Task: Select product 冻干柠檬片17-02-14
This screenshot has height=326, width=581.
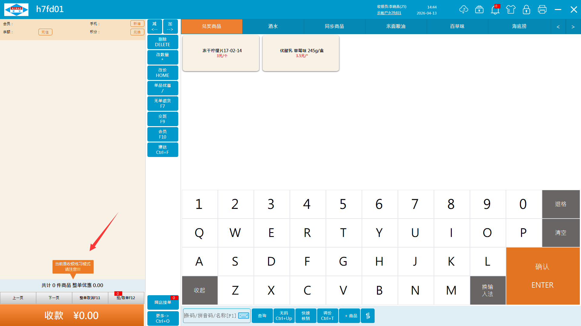Action: tap(221, 53)
